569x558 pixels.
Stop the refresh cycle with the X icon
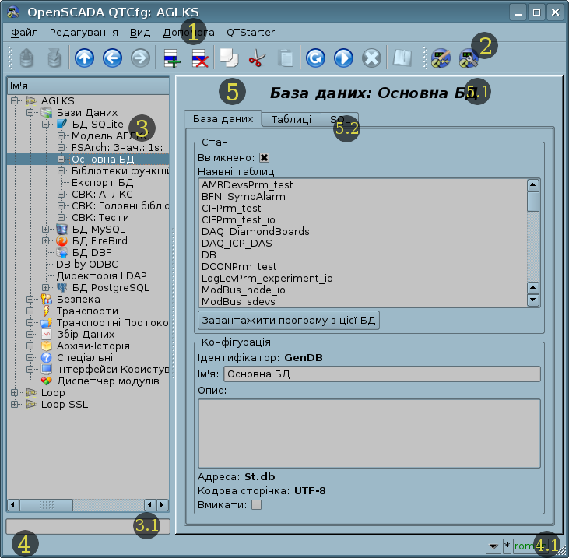coord(371,58)
